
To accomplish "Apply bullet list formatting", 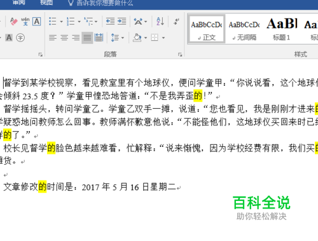I will 53,22.
